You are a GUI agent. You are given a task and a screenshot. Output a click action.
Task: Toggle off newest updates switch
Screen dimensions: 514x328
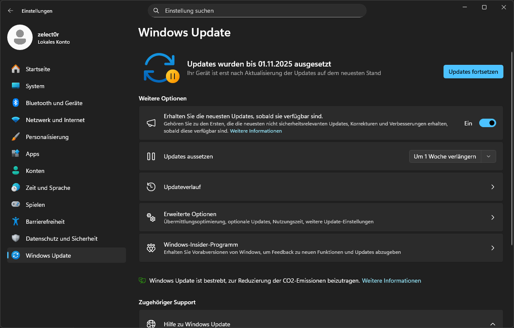point(488,123)
